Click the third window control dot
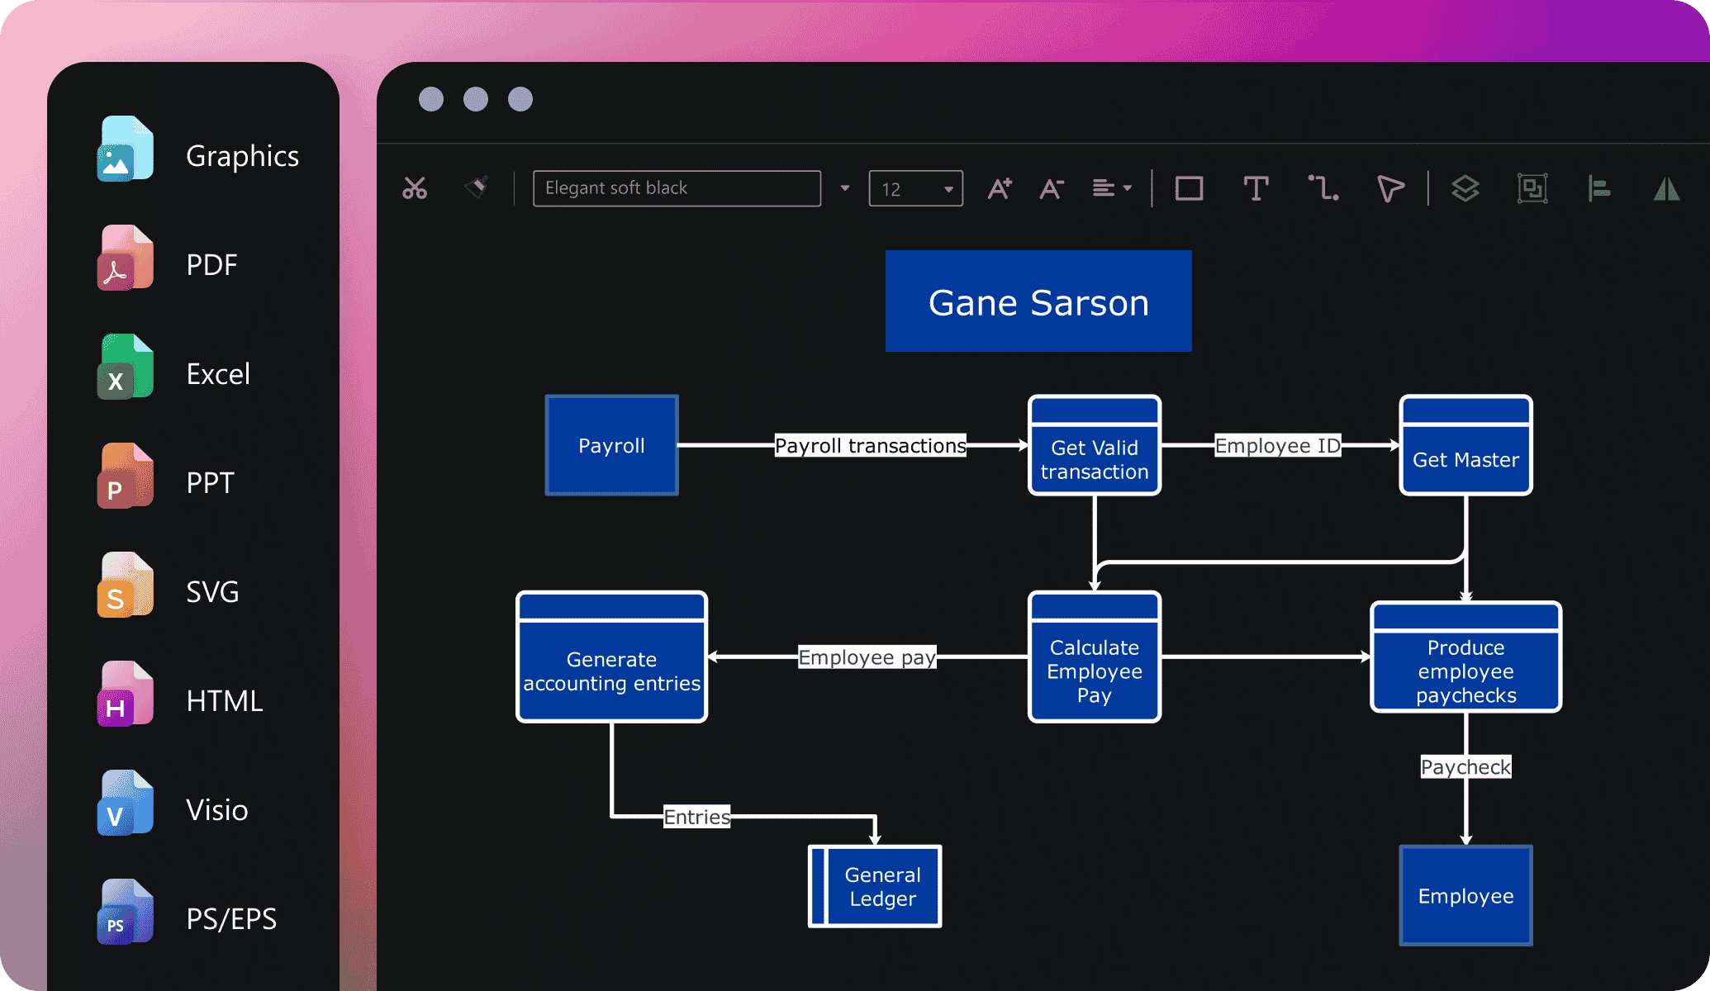This screenshot has height=991, width=1710. click(520, 99)
